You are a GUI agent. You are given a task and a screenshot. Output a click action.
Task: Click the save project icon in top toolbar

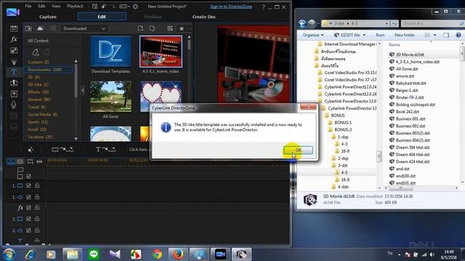tap(94, 7)
